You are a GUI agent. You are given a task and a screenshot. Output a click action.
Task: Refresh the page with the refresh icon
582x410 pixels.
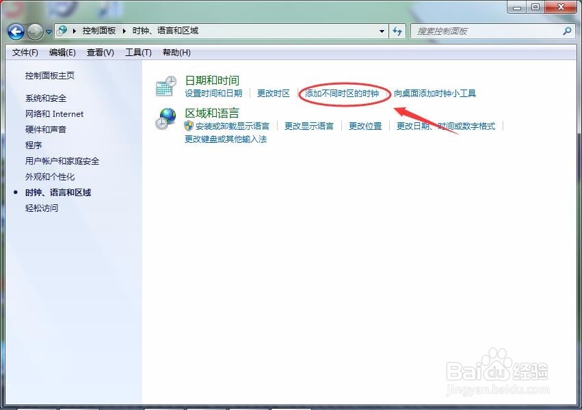click(397, 31)
